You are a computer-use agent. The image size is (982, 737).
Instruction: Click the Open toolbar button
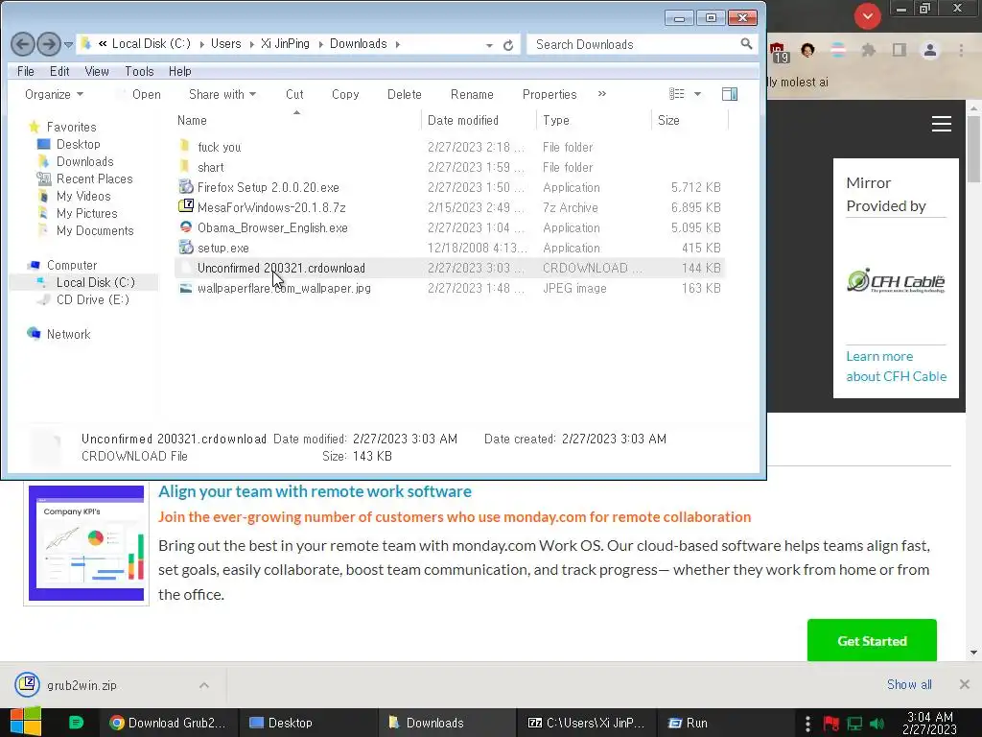point(147,95)
